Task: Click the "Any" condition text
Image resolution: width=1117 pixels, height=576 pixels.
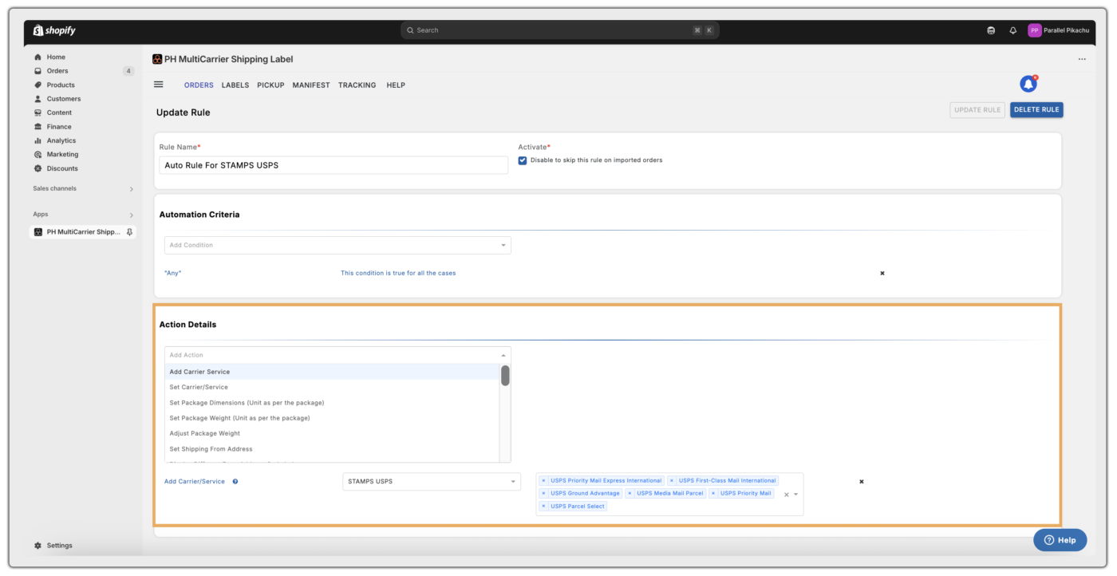Action: coord(172,273)
